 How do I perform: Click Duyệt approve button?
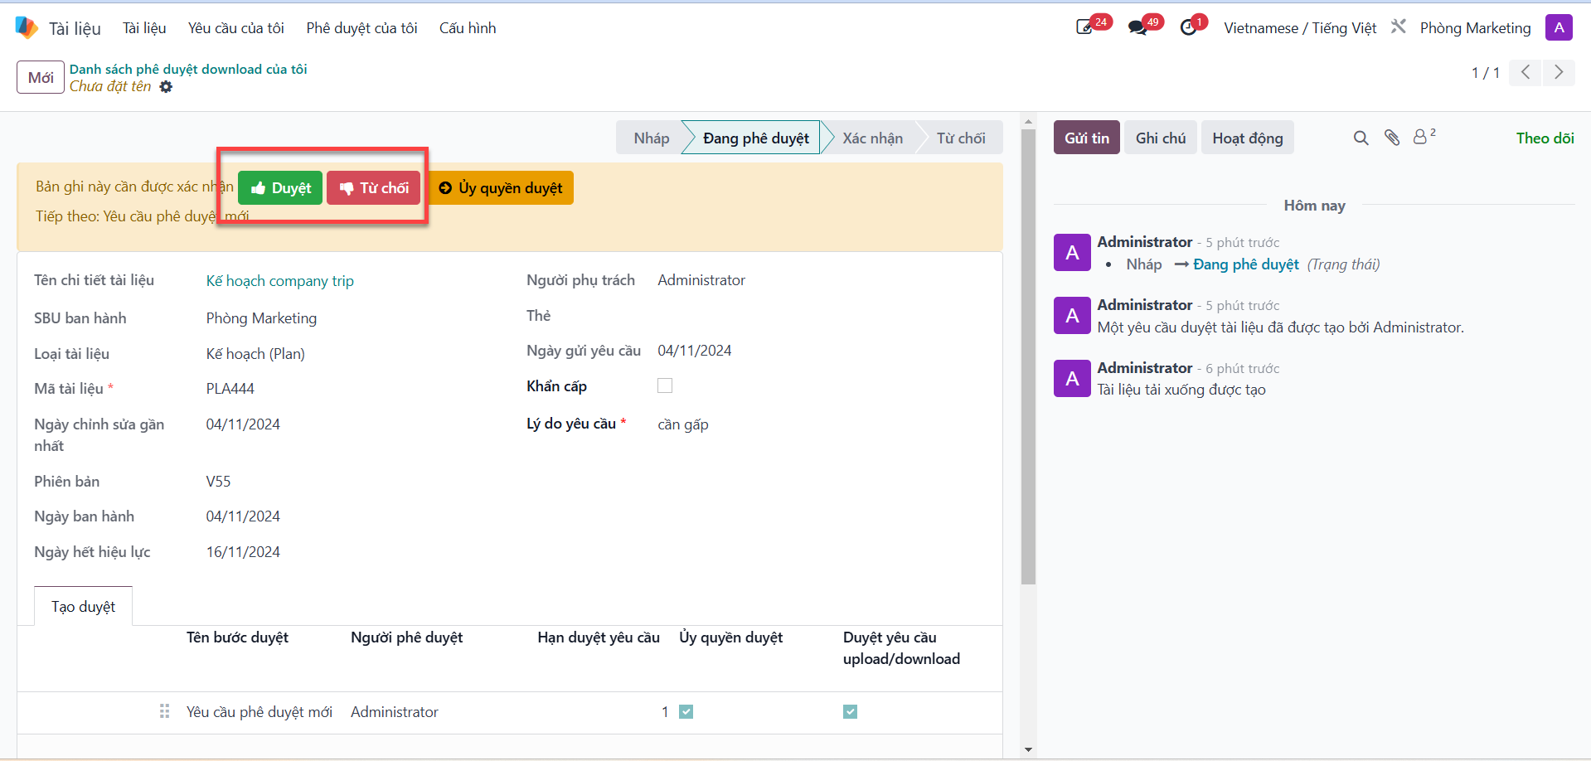[x=280, y=188]
